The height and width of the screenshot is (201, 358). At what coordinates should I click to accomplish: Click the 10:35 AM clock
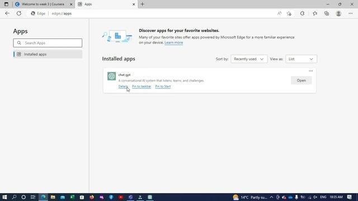coord(336,197)
